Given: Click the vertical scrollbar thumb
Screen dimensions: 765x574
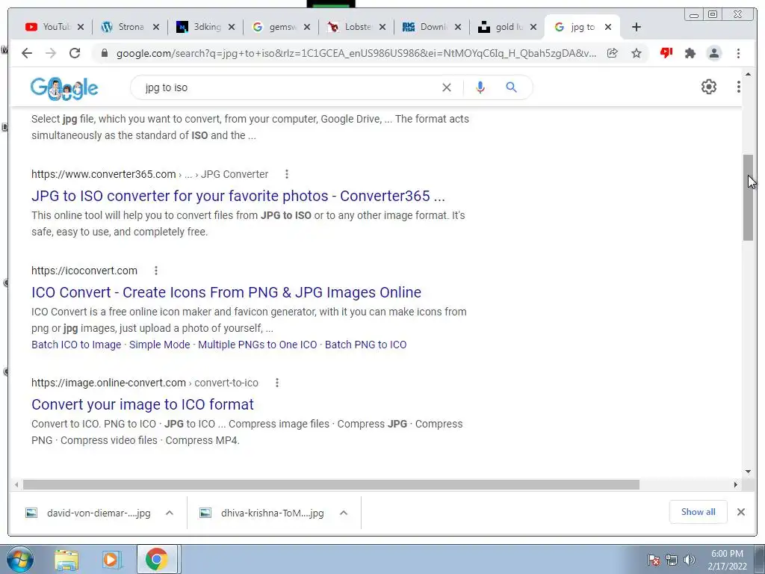Looking at the screenshot, I should click(x=748, y=197).
